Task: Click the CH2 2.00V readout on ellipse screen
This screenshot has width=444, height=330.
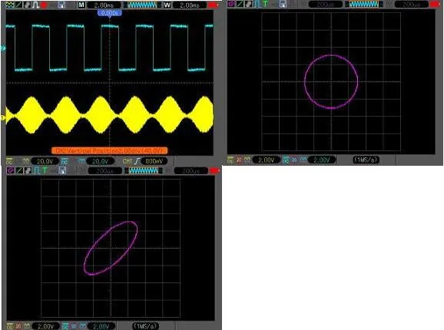Action: [x=101, y=326]
